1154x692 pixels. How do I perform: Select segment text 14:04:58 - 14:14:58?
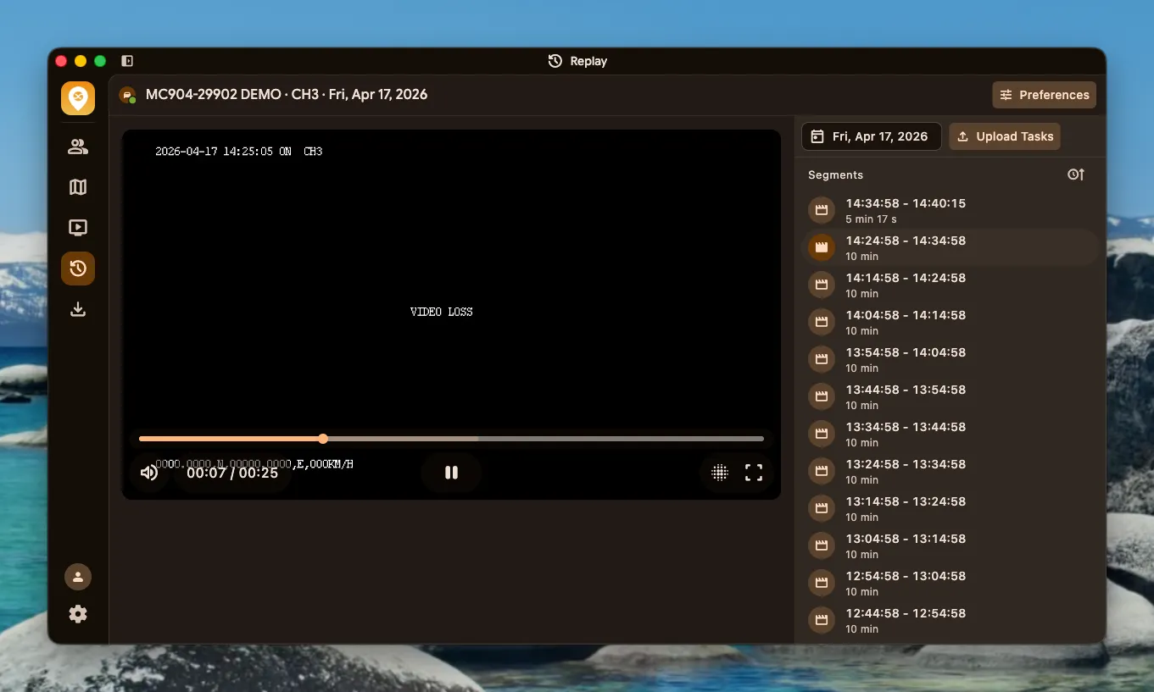[906, 315]
